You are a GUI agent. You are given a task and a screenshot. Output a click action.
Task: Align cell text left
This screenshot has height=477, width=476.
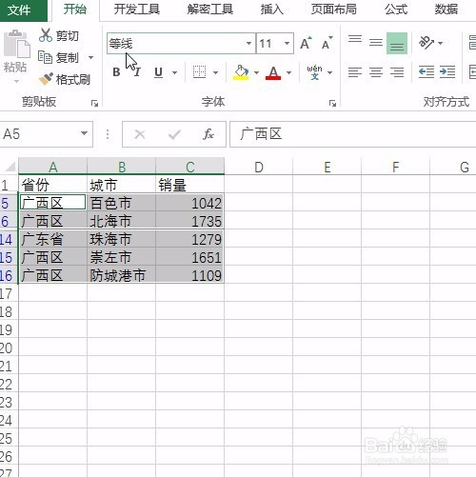click(355, 72)
